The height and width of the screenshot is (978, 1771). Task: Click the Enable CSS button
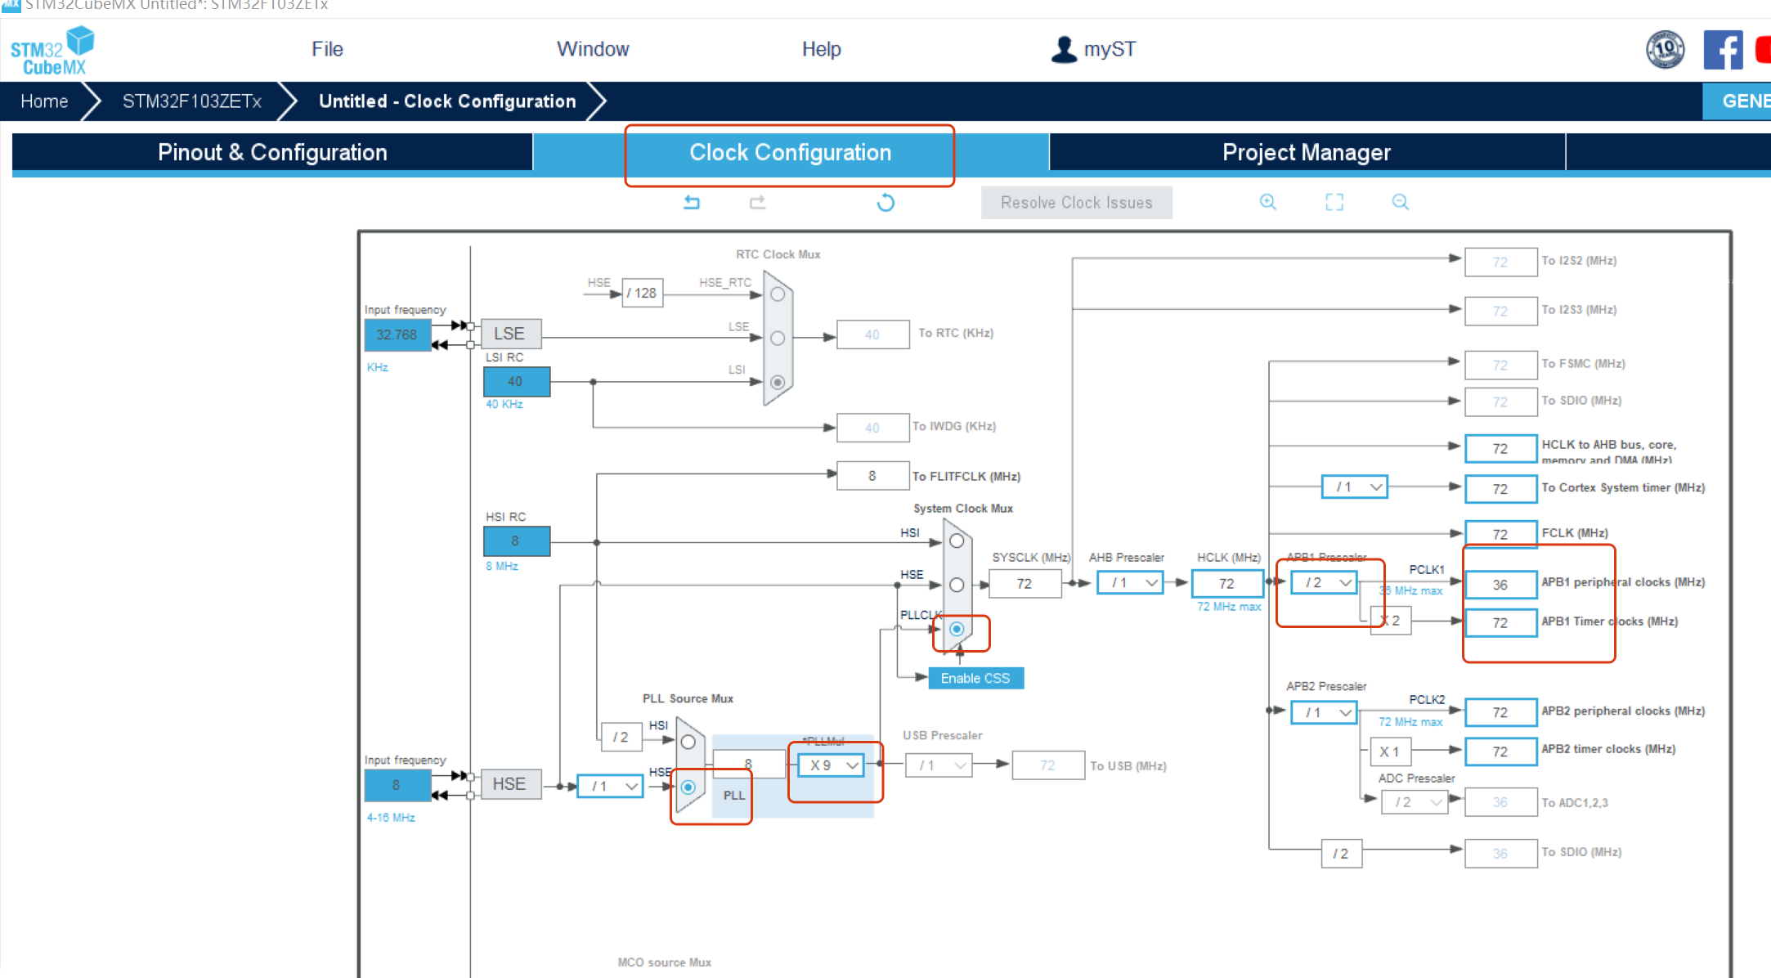coord(975,678)
